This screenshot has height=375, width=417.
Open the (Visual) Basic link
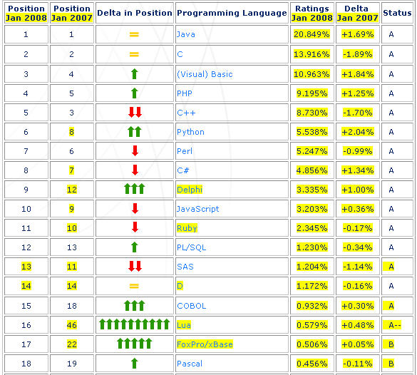[205, 74]
